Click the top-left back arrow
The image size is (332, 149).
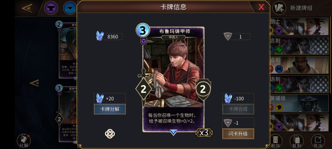click(x=27, y=8)
